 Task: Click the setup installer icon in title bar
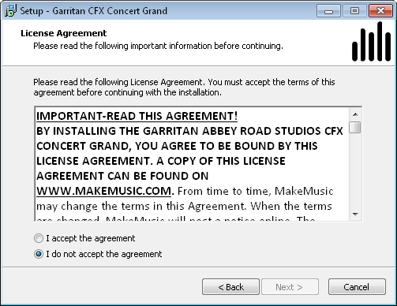(x=10, y=11)
